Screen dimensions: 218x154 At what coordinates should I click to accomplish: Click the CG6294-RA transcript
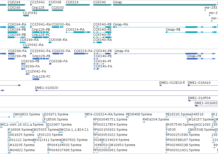pos(17,27)
